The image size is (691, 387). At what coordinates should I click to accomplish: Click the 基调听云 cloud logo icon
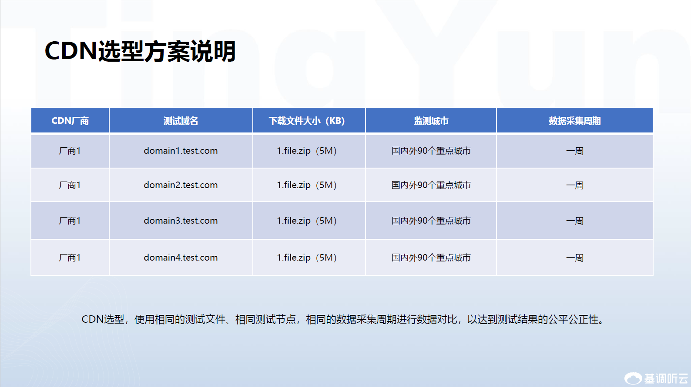tap(633, 378)
